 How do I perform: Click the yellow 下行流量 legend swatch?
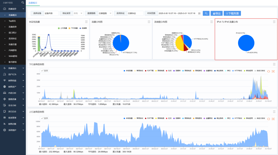69,28
